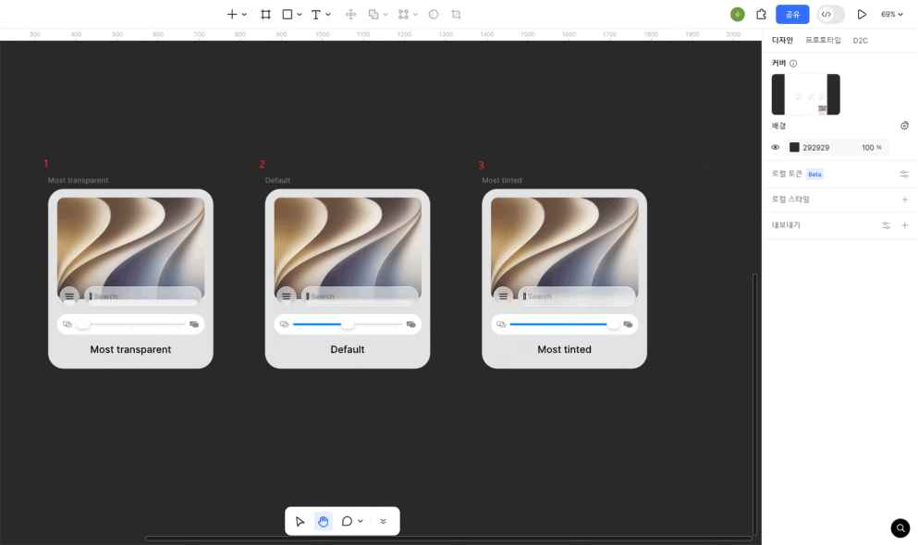918x545 pixels.
Task: Click Search field in Most transparent card
Action: click(143, 297)
